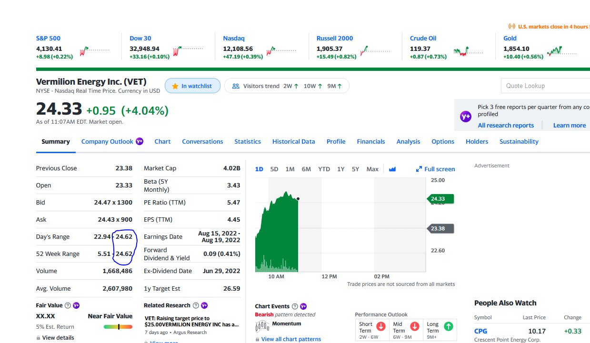Click the Mid Term red down arrow
This screenshot has height=343, width=590.
pyautogui.click(x=414, y=327)
